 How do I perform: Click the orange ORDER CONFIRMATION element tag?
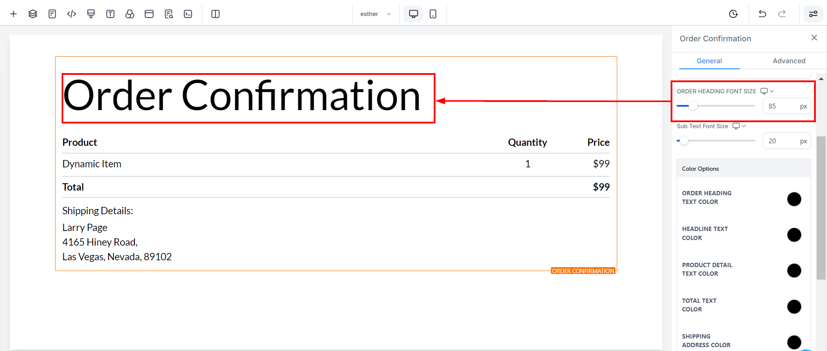[x=583, y=271]
